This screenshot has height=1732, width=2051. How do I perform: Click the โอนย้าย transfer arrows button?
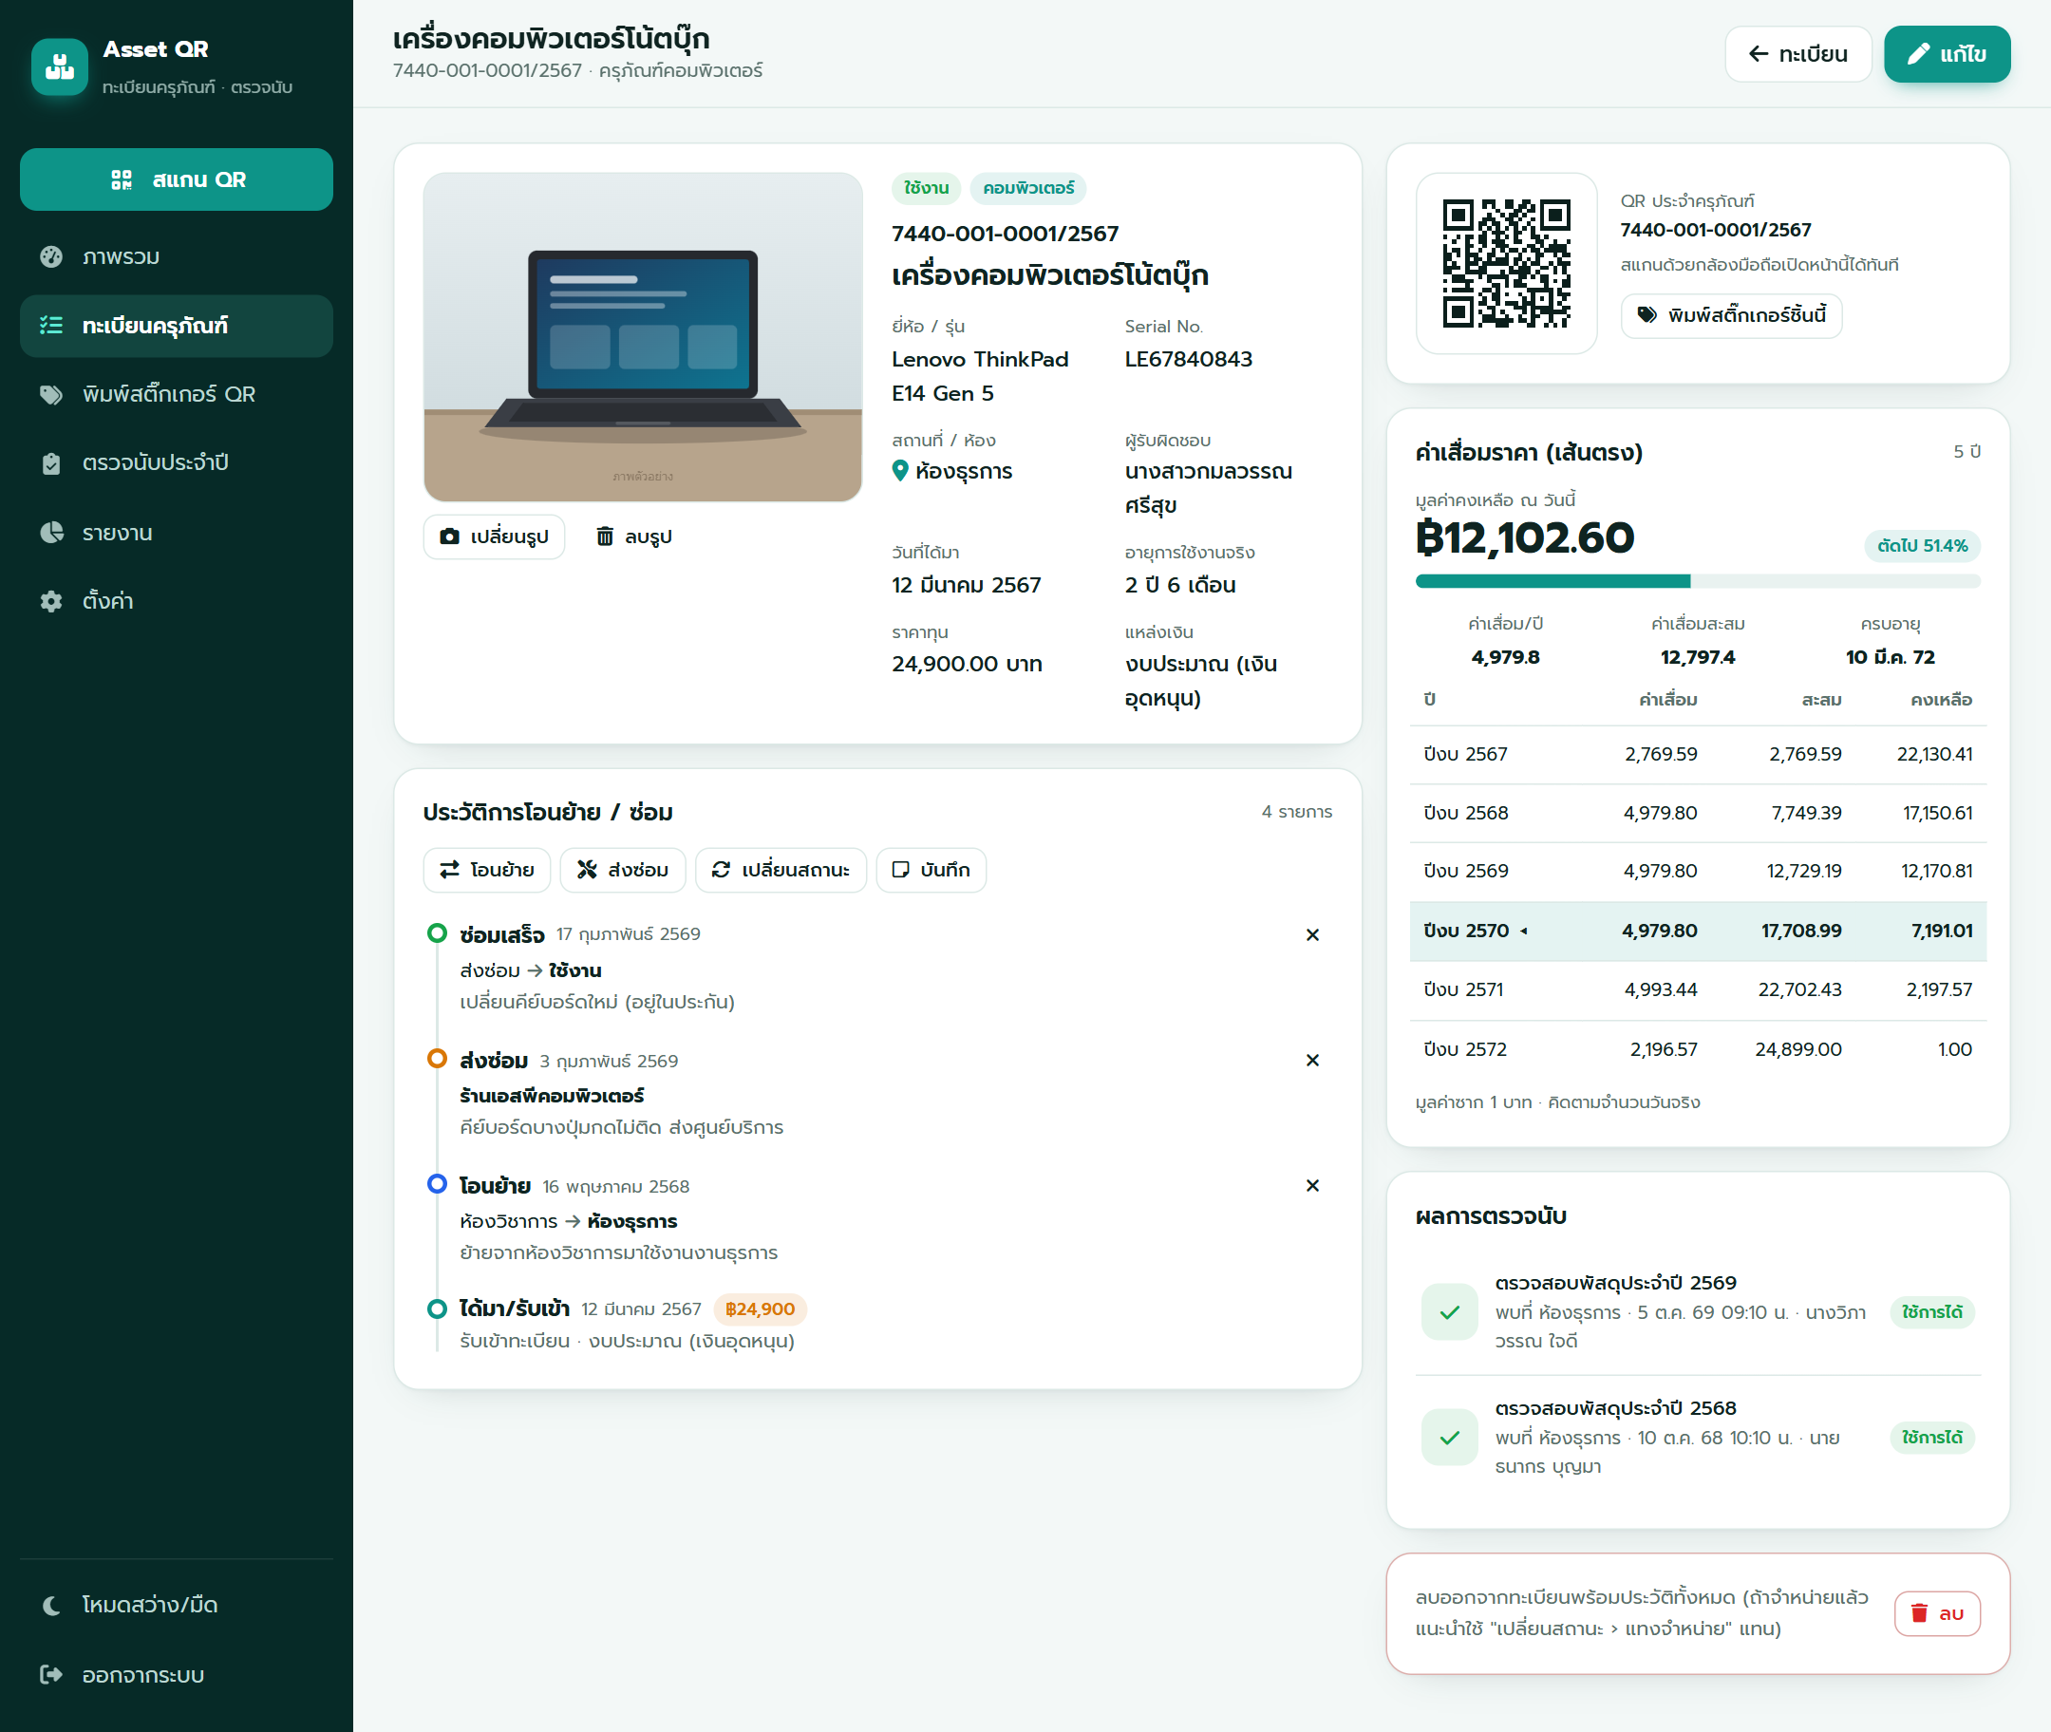pyautogui.click(x=487, y=870)
